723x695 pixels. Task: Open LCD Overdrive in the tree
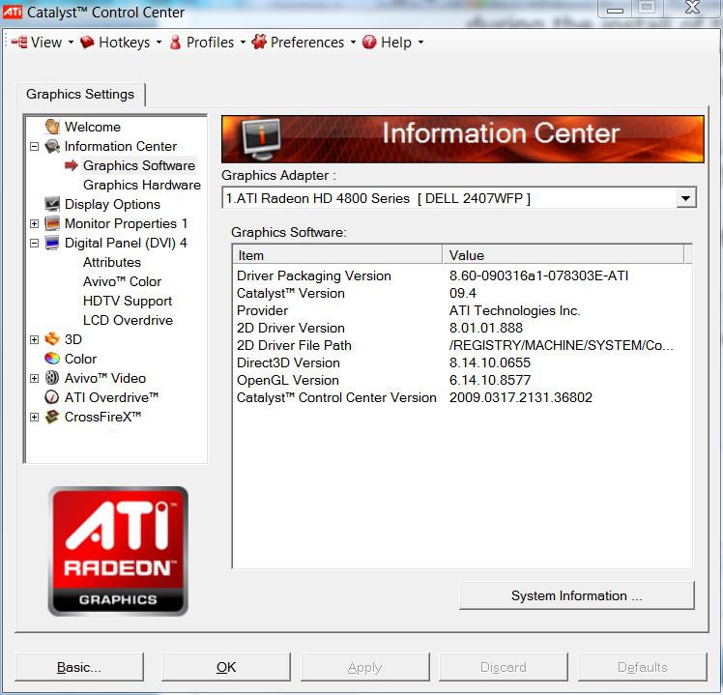point(128,321)
